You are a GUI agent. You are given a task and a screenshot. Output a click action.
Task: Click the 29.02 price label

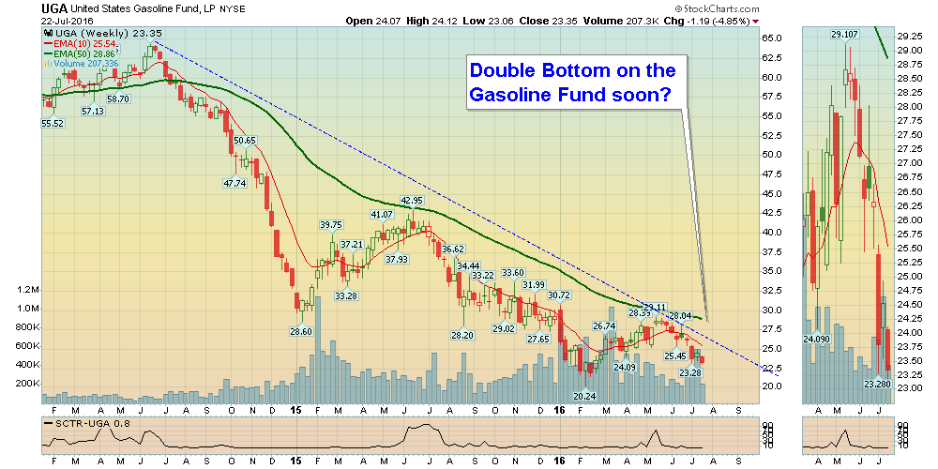pyautogui.click(x=504, y=328)
